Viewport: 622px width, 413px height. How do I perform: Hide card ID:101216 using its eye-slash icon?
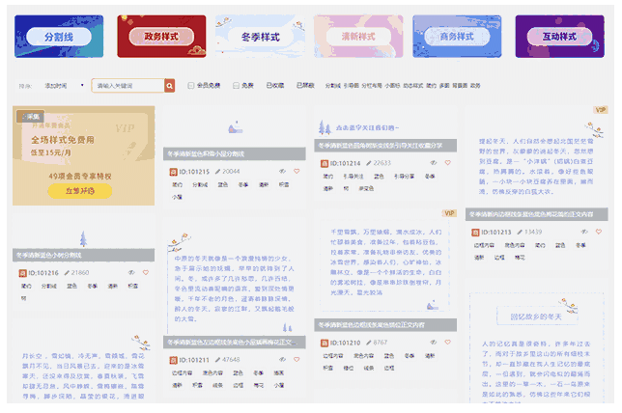pos(131,273)
